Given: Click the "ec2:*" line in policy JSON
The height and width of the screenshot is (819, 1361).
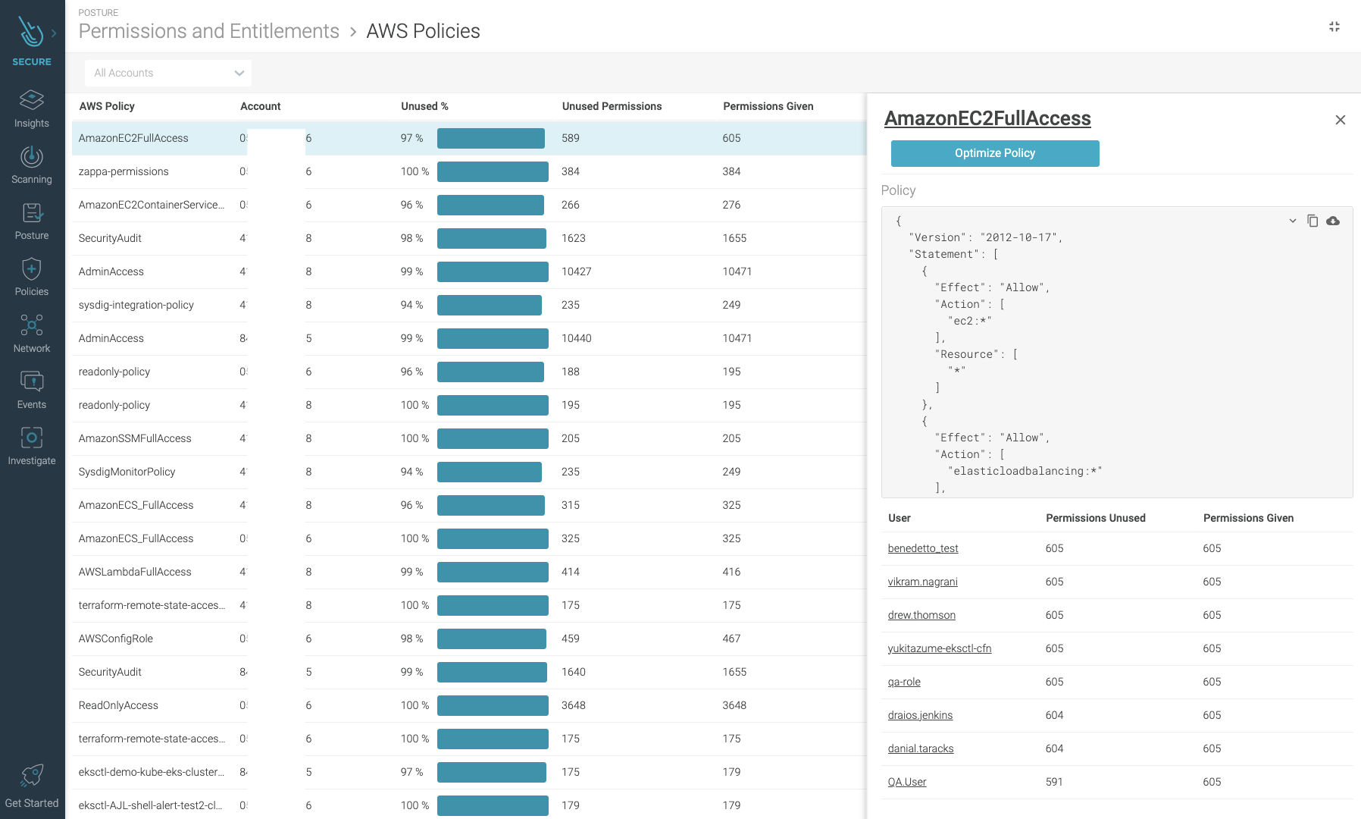Looking at the screenshot, I should (969, 321).
